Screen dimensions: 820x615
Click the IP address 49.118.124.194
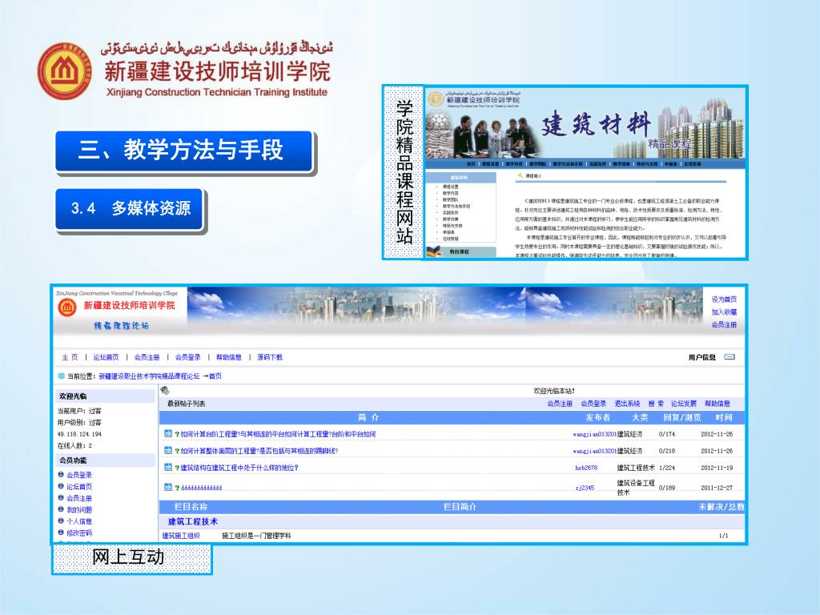pos(79,434)
